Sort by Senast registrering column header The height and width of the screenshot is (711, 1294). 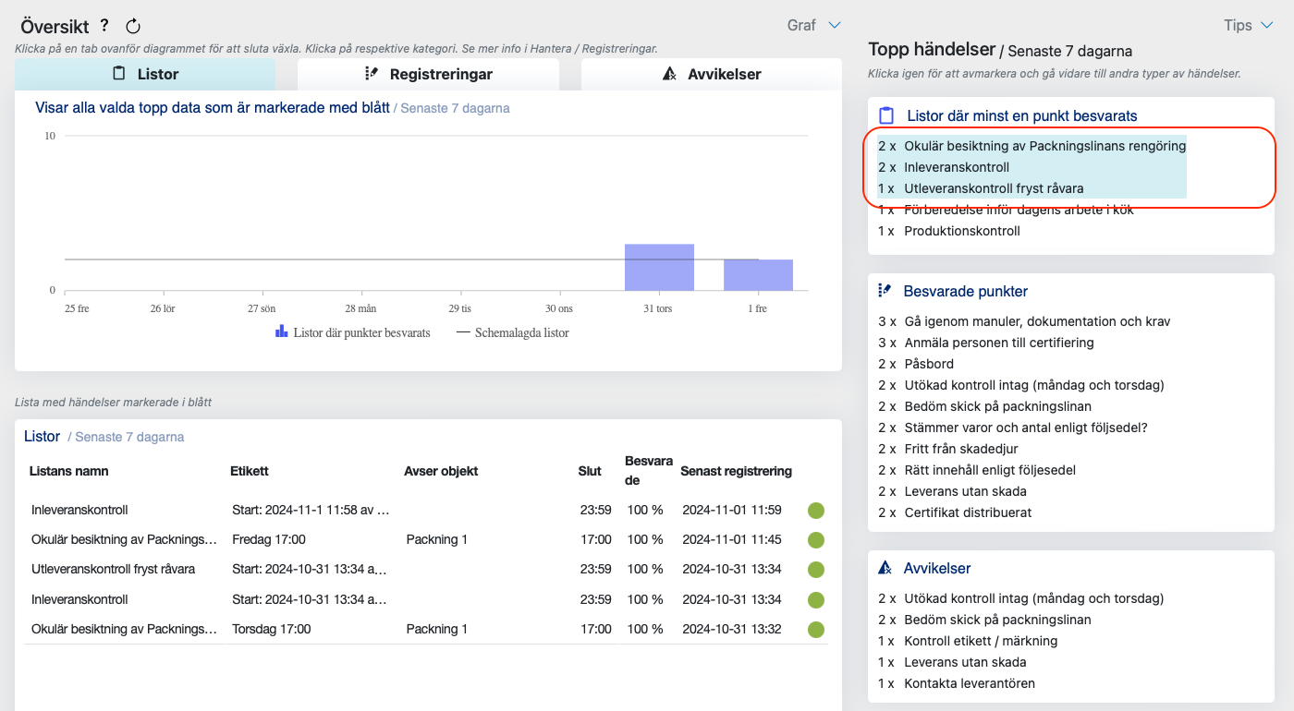[x=736, y=471]
